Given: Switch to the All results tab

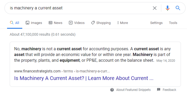Looking at the screenshot, I should tap(15, 23).
